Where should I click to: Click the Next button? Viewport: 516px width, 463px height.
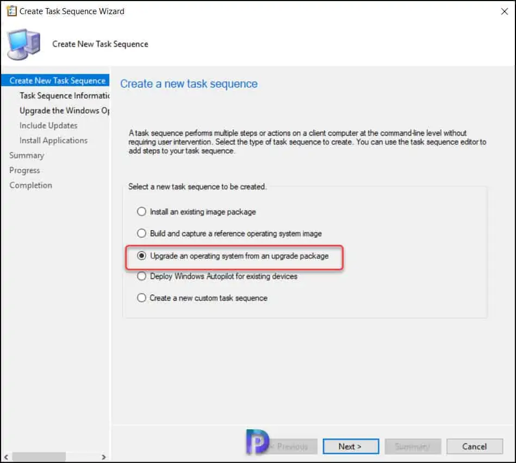[351, 447]
